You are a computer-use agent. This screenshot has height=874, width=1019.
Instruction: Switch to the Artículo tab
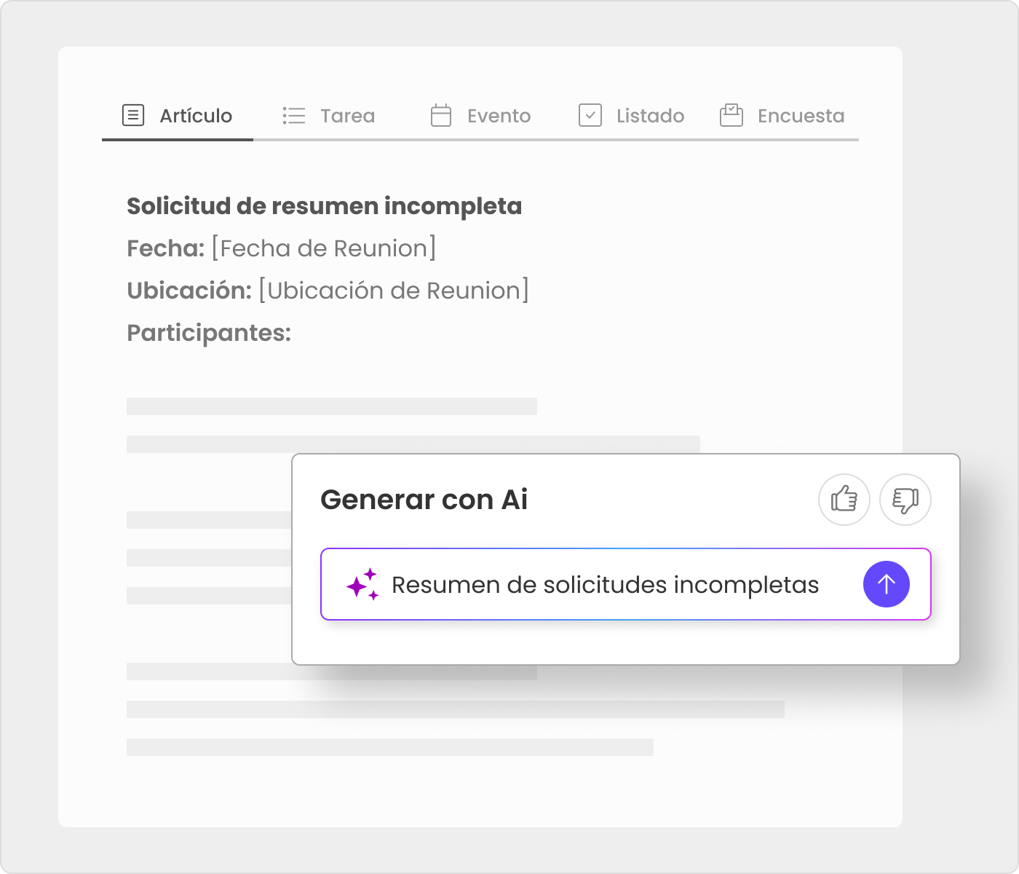point(196,116)
